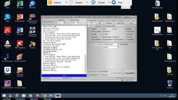
Task: Click the Start Button
Action: point(117,73)
